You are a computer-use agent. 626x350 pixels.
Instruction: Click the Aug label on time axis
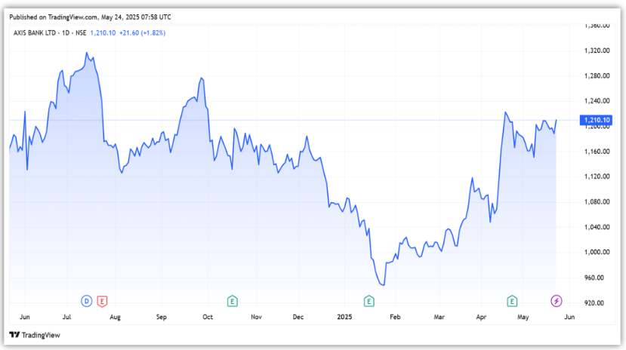pyautogui.click(x=115, y=318)
